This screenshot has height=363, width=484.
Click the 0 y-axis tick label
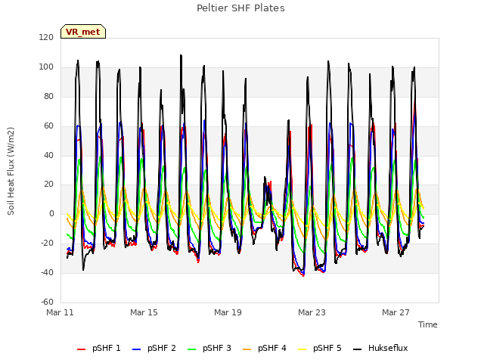(x=51, y=213)
